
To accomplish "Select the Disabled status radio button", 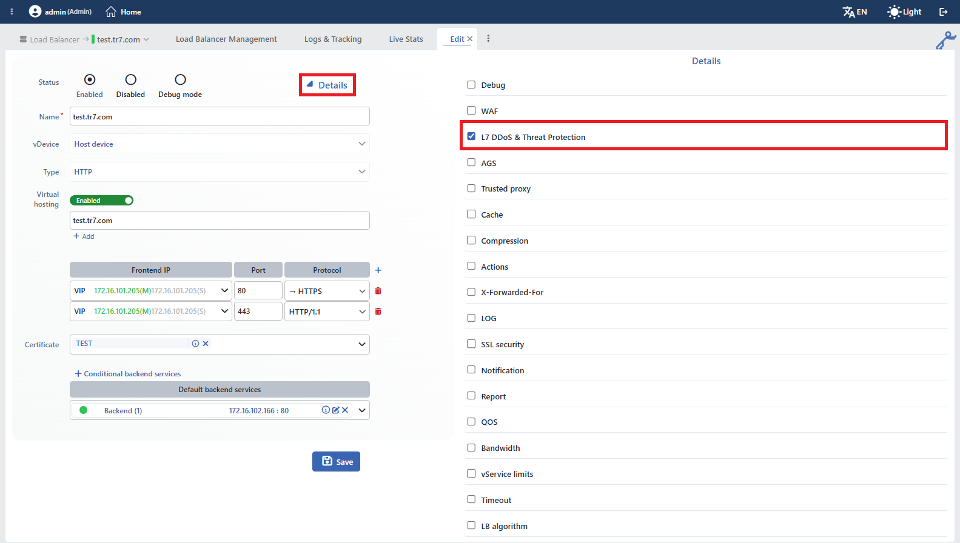I will click(130, 79).
